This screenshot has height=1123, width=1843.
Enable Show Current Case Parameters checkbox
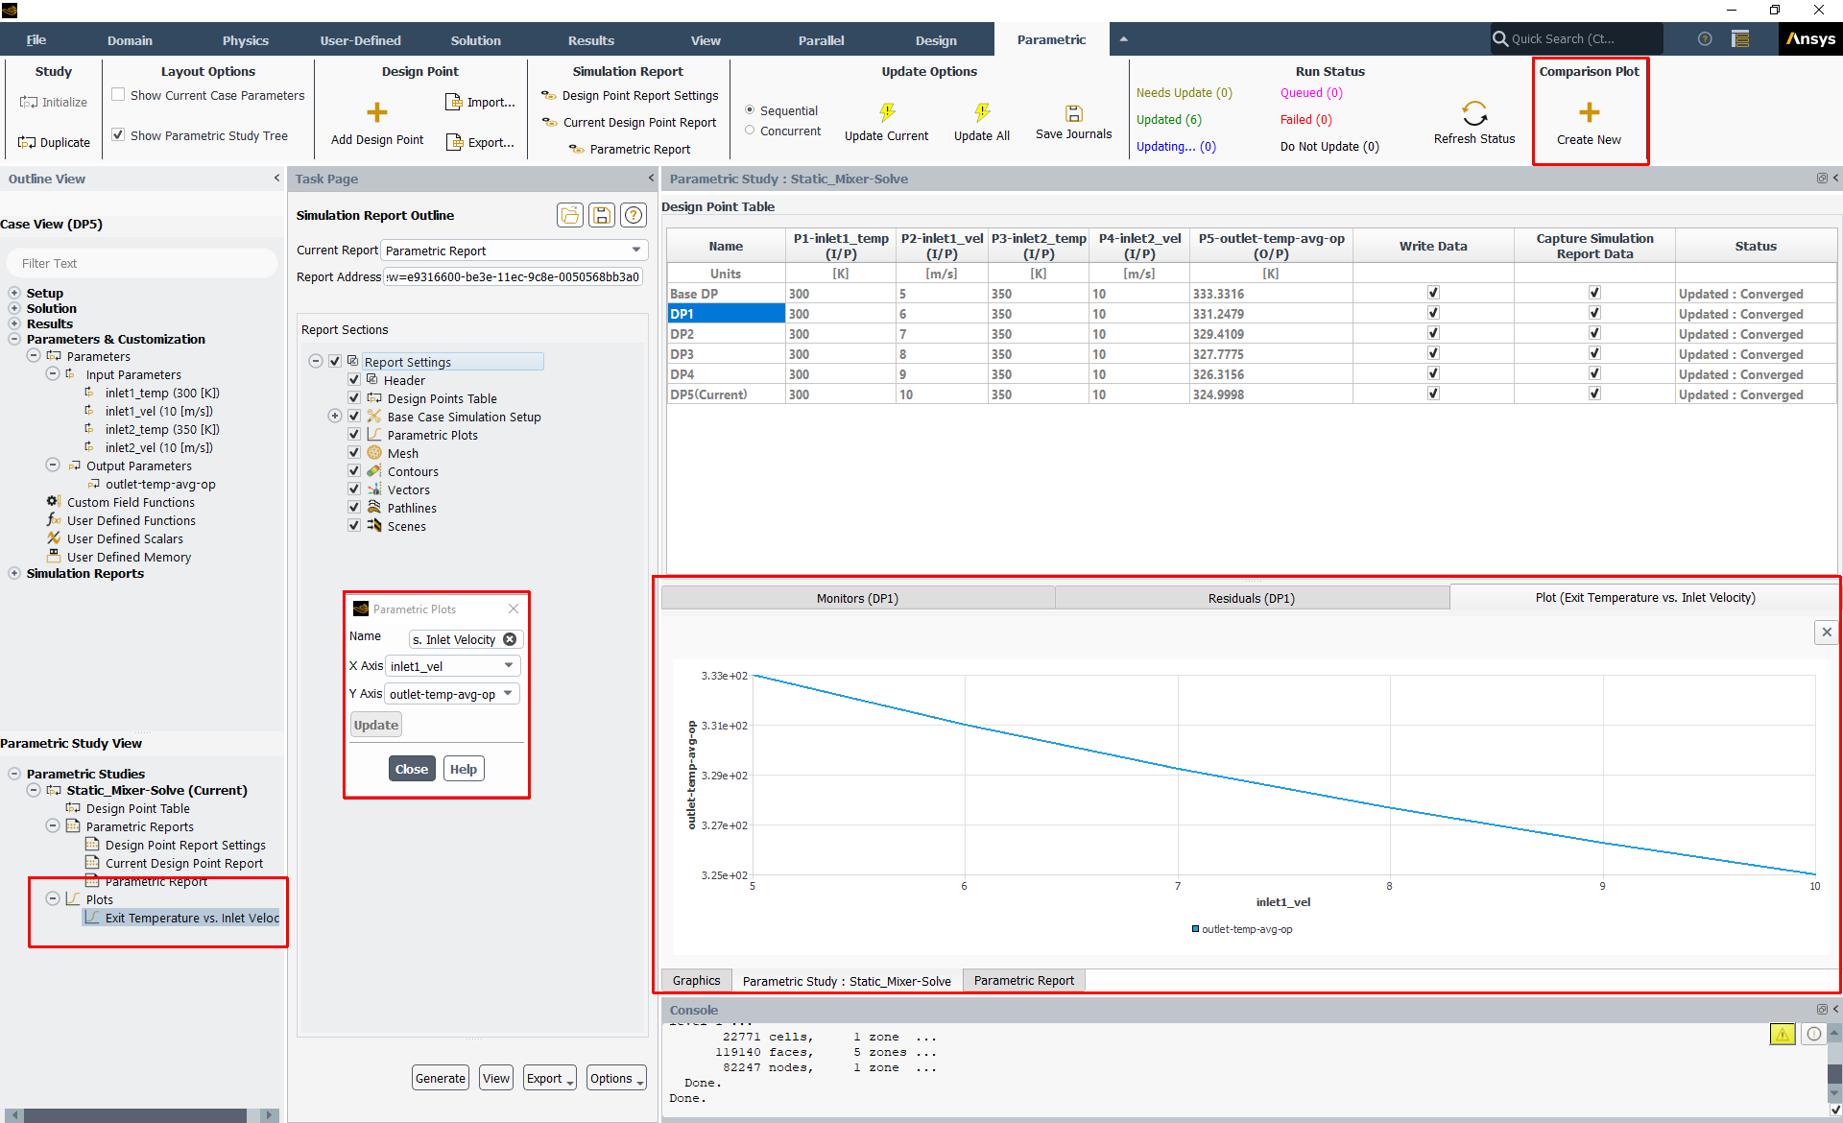(119, 95)
